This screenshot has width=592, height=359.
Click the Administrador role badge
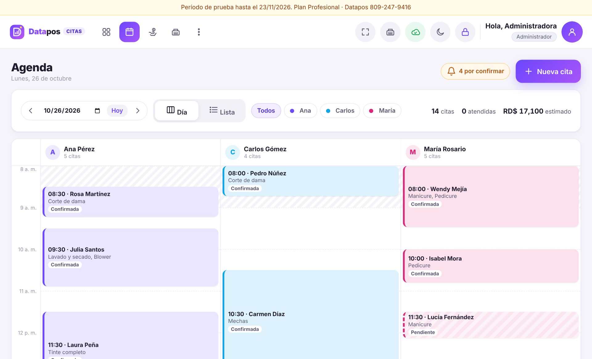coord(534,37)
